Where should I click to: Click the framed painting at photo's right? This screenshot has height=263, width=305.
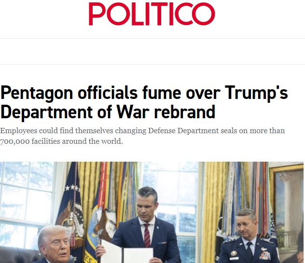click(x=286, y=212)
